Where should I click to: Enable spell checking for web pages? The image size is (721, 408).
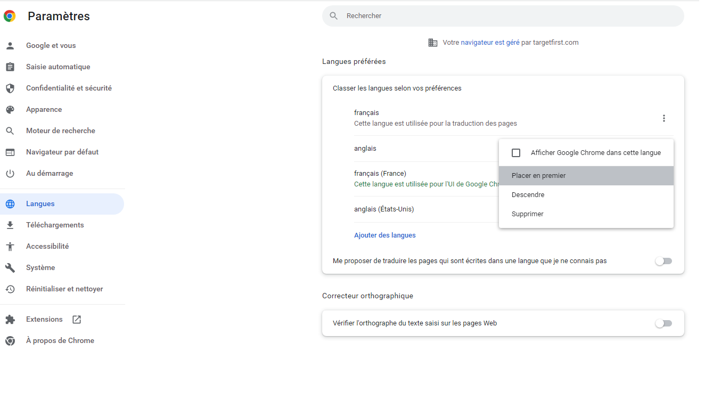click(663, 323)
